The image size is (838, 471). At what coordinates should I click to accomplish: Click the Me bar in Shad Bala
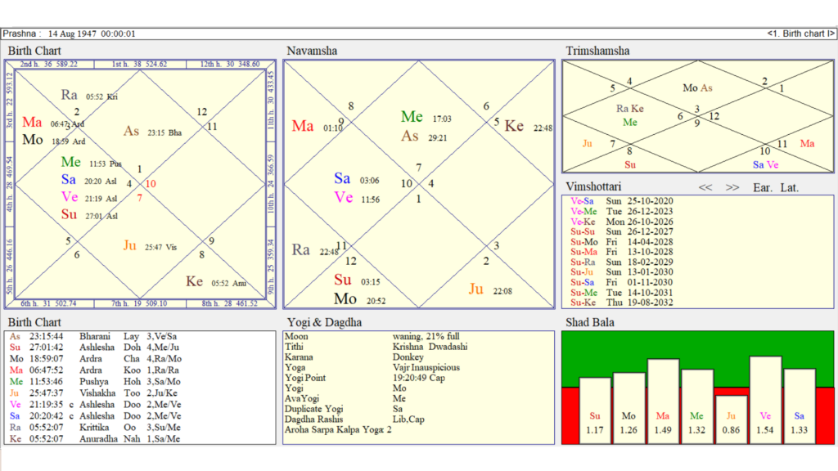(697, 406)
